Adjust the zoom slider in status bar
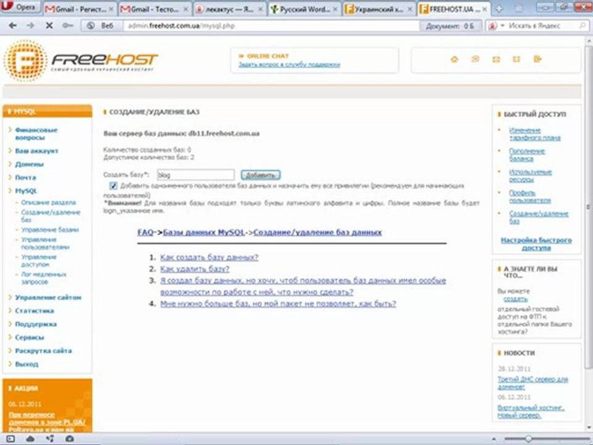Viewport: 593px width, 445px height. pyautogui.click(x=528, y=439)
